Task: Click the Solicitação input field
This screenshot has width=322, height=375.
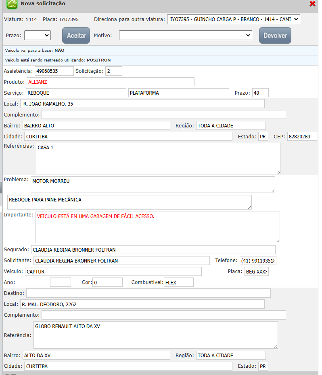Action: 114,71
